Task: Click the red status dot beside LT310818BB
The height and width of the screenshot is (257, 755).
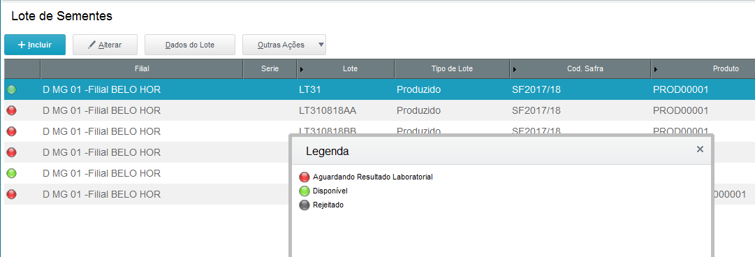Action: pos(12,131)
